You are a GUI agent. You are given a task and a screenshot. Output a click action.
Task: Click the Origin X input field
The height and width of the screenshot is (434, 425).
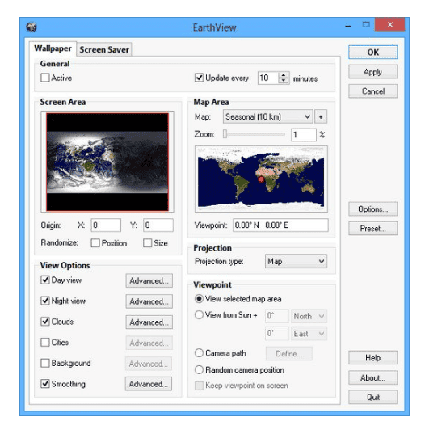[106, 225]
